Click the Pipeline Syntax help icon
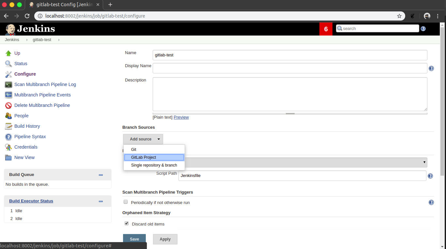The height and width of the screenshot is (249, 446). click(8, 137)
